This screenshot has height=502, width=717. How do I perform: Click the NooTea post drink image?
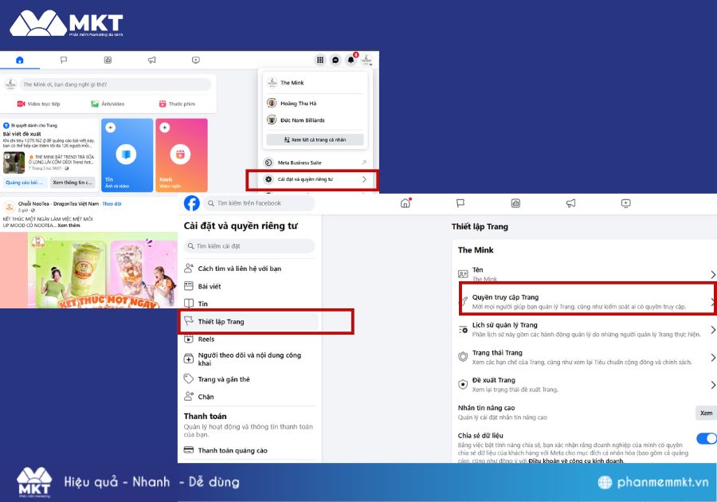pyautogui.click(x=88, y=270)
